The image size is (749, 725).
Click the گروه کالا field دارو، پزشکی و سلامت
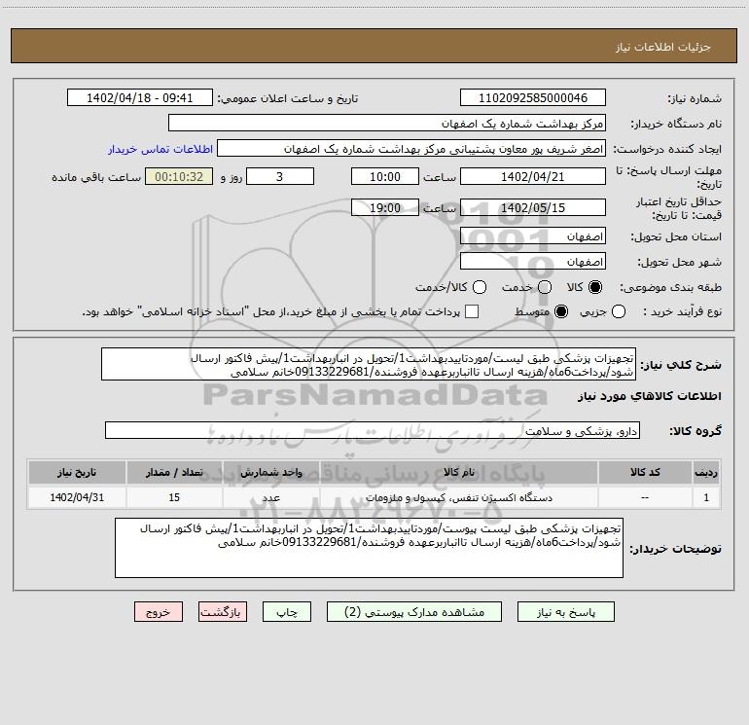point(373,430)
